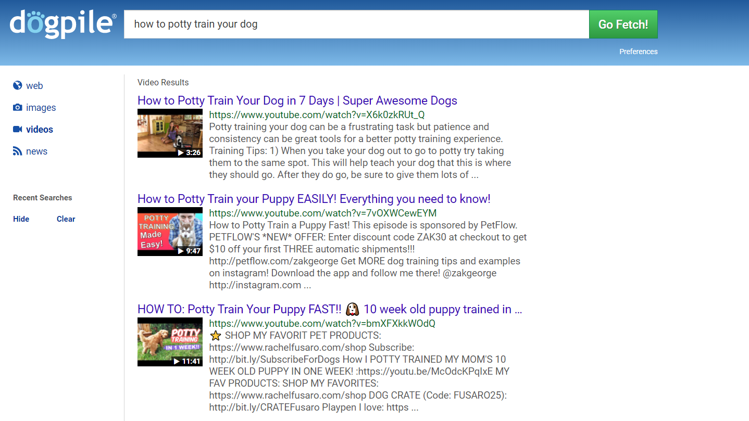749x421 pixels.
Task: Click the youtube URL ending 7vOXWCewEYM
Action: 323,213
